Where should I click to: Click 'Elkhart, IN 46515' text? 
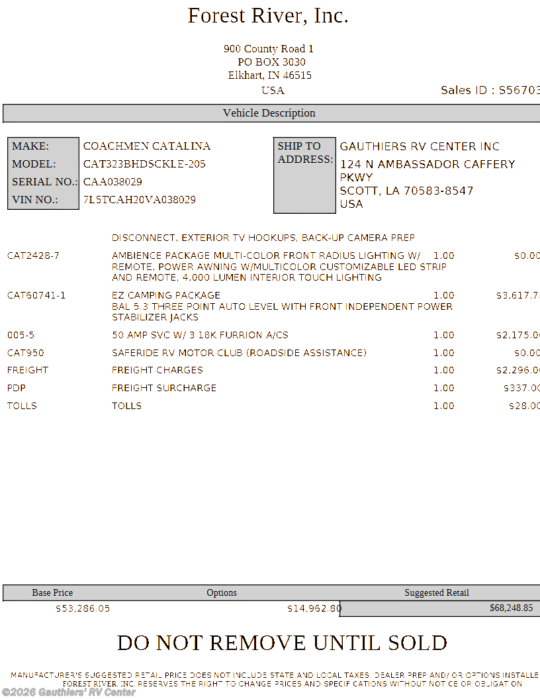coord(269,75)
